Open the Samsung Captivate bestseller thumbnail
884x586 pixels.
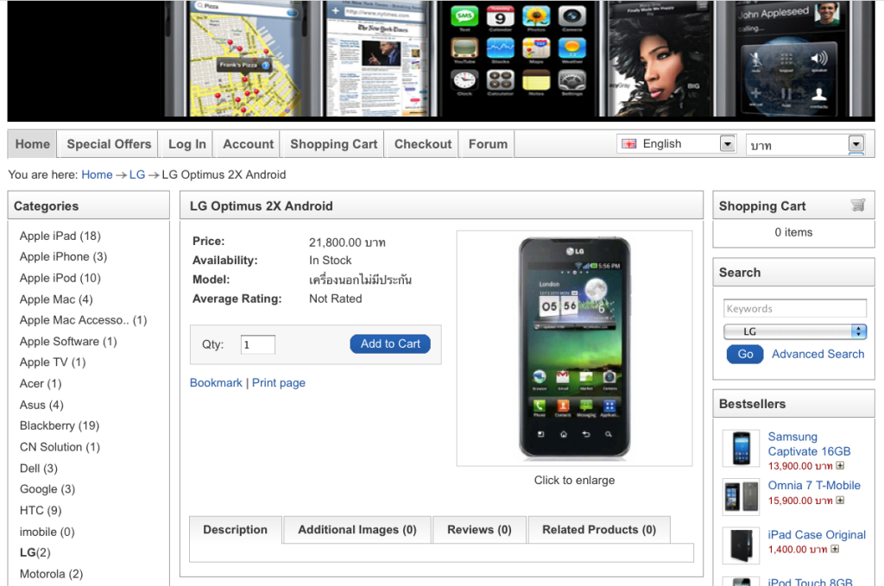[742, 449]
